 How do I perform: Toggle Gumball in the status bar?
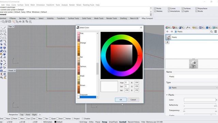[x=123, y=122]
